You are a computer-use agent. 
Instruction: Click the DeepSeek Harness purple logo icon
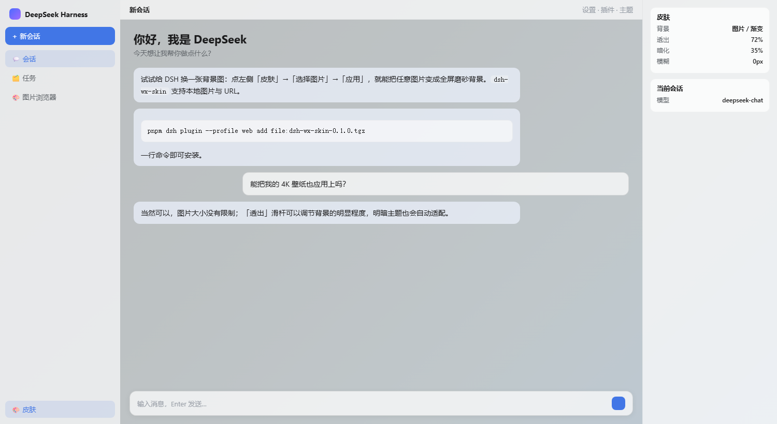coord(15,14)
